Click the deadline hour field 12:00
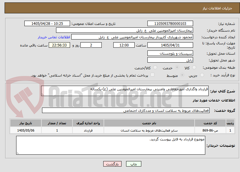The width and height of the screenshot is (240, 172). pyautogui.click(x=124, y=45)
